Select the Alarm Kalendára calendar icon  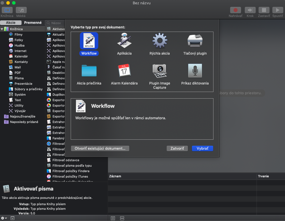tap(124, 70)
